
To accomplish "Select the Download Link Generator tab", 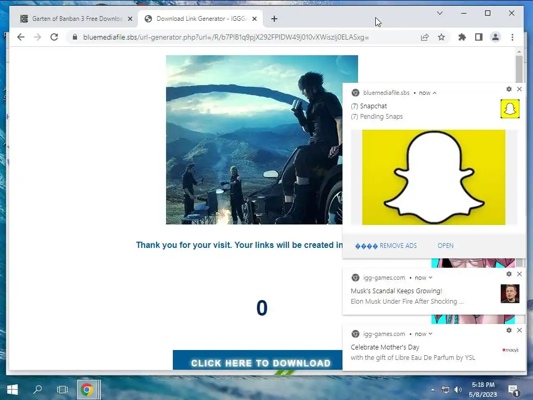I will 199,19.
